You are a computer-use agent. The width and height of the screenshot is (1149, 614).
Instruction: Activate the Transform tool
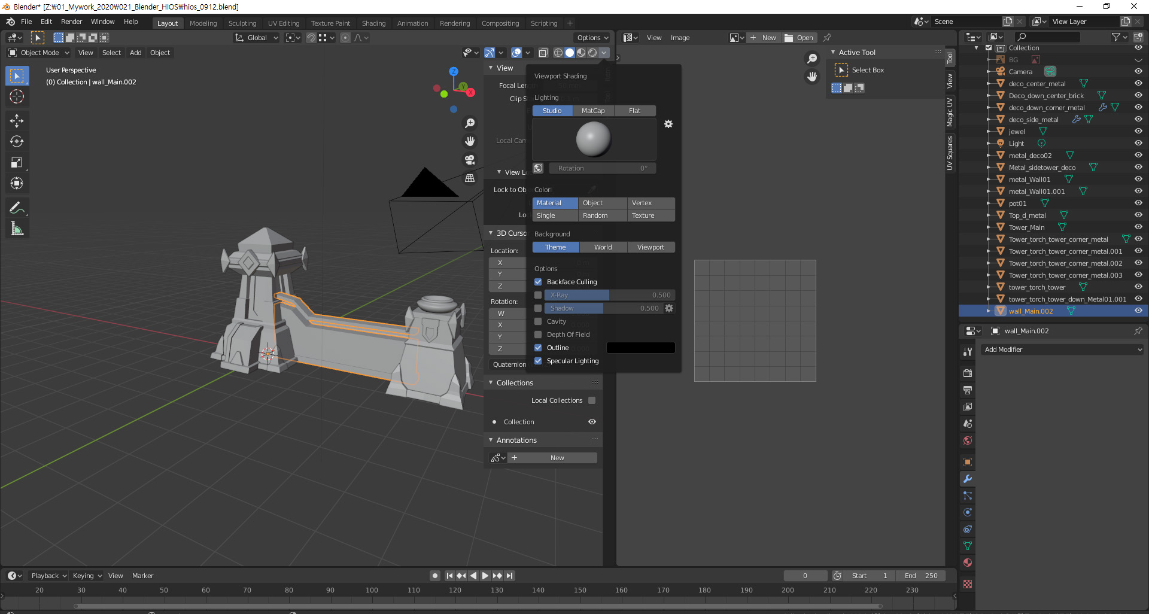17,183
